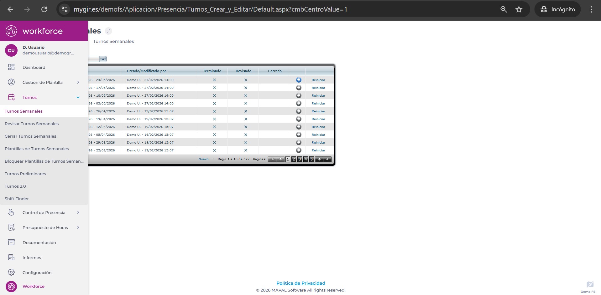
Task: Go to the last page of results
Action: (x=327, y=159)
